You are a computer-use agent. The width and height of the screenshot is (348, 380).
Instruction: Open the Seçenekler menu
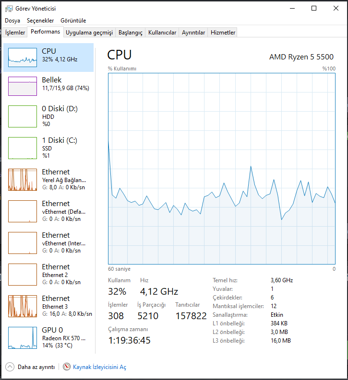[x=40, y=21]
